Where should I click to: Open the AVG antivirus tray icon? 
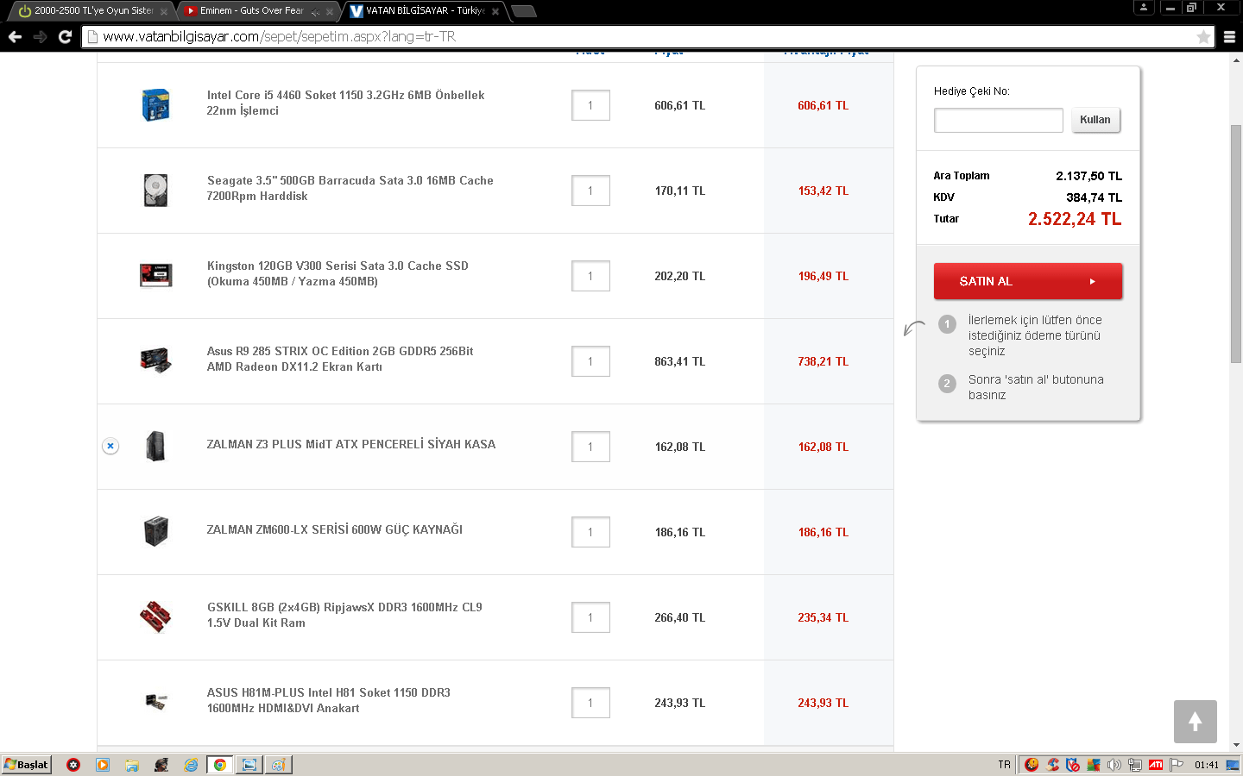(x=1094, y=765)
